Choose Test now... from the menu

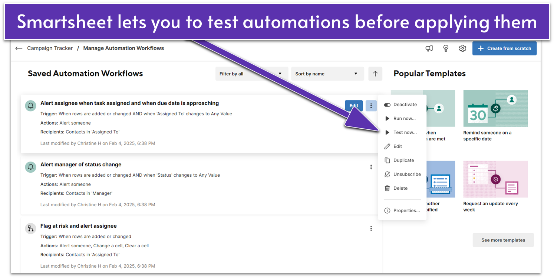pyautogui.click(x=402, y=132)
